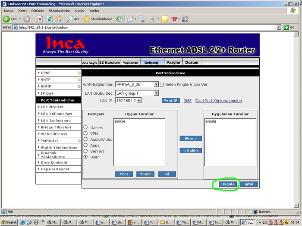The image size is (302, 226).
Task: Select the VPN category radio
Action: click(x=86, y=133)
